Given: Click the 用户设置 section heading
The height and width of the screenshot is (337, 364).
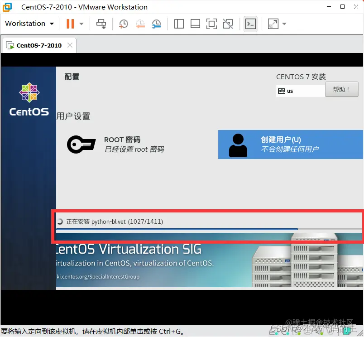Looking at the screenshot, I should click(x=73, y=116).
